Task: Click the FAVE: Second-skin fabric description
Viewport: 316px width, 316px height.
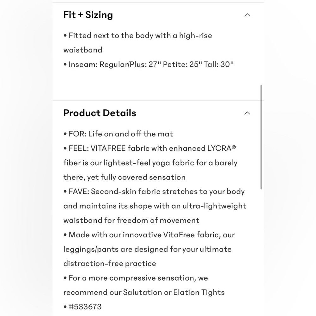Action: pyautogui.click(x=155, y=206)
